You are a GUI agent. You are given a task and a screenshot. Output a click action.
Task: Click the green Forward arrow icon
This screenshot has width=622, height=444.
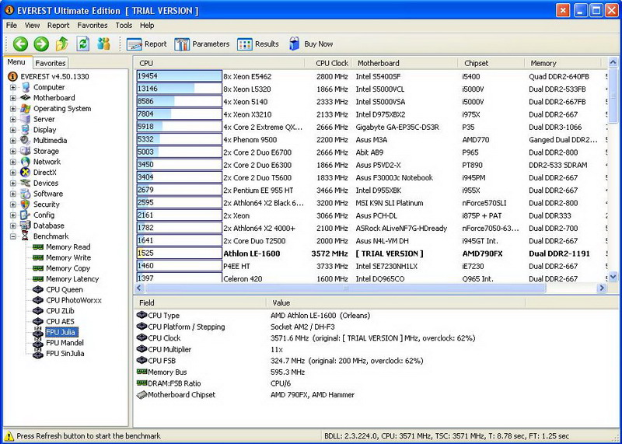[x=41, y=44]
